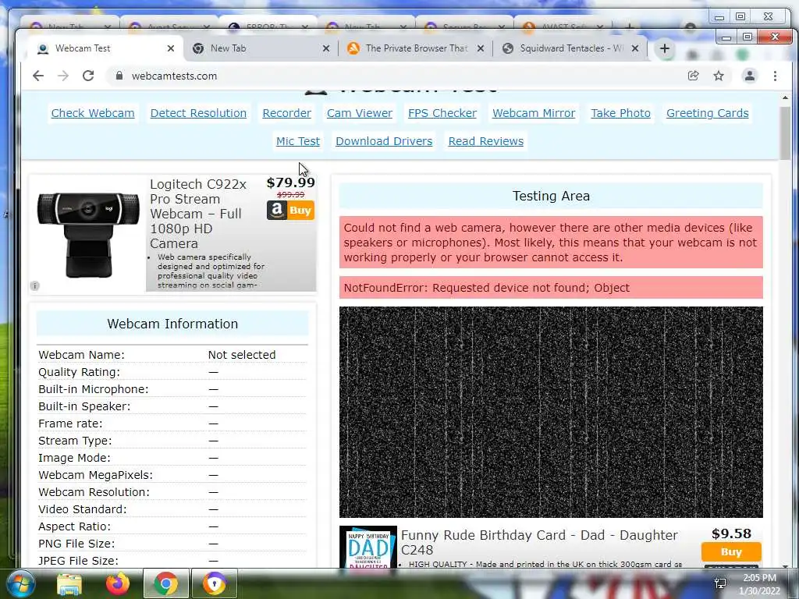Click the browser forward arrow
This screenshot has height=599, width=799.
click(x=62, y=76)
